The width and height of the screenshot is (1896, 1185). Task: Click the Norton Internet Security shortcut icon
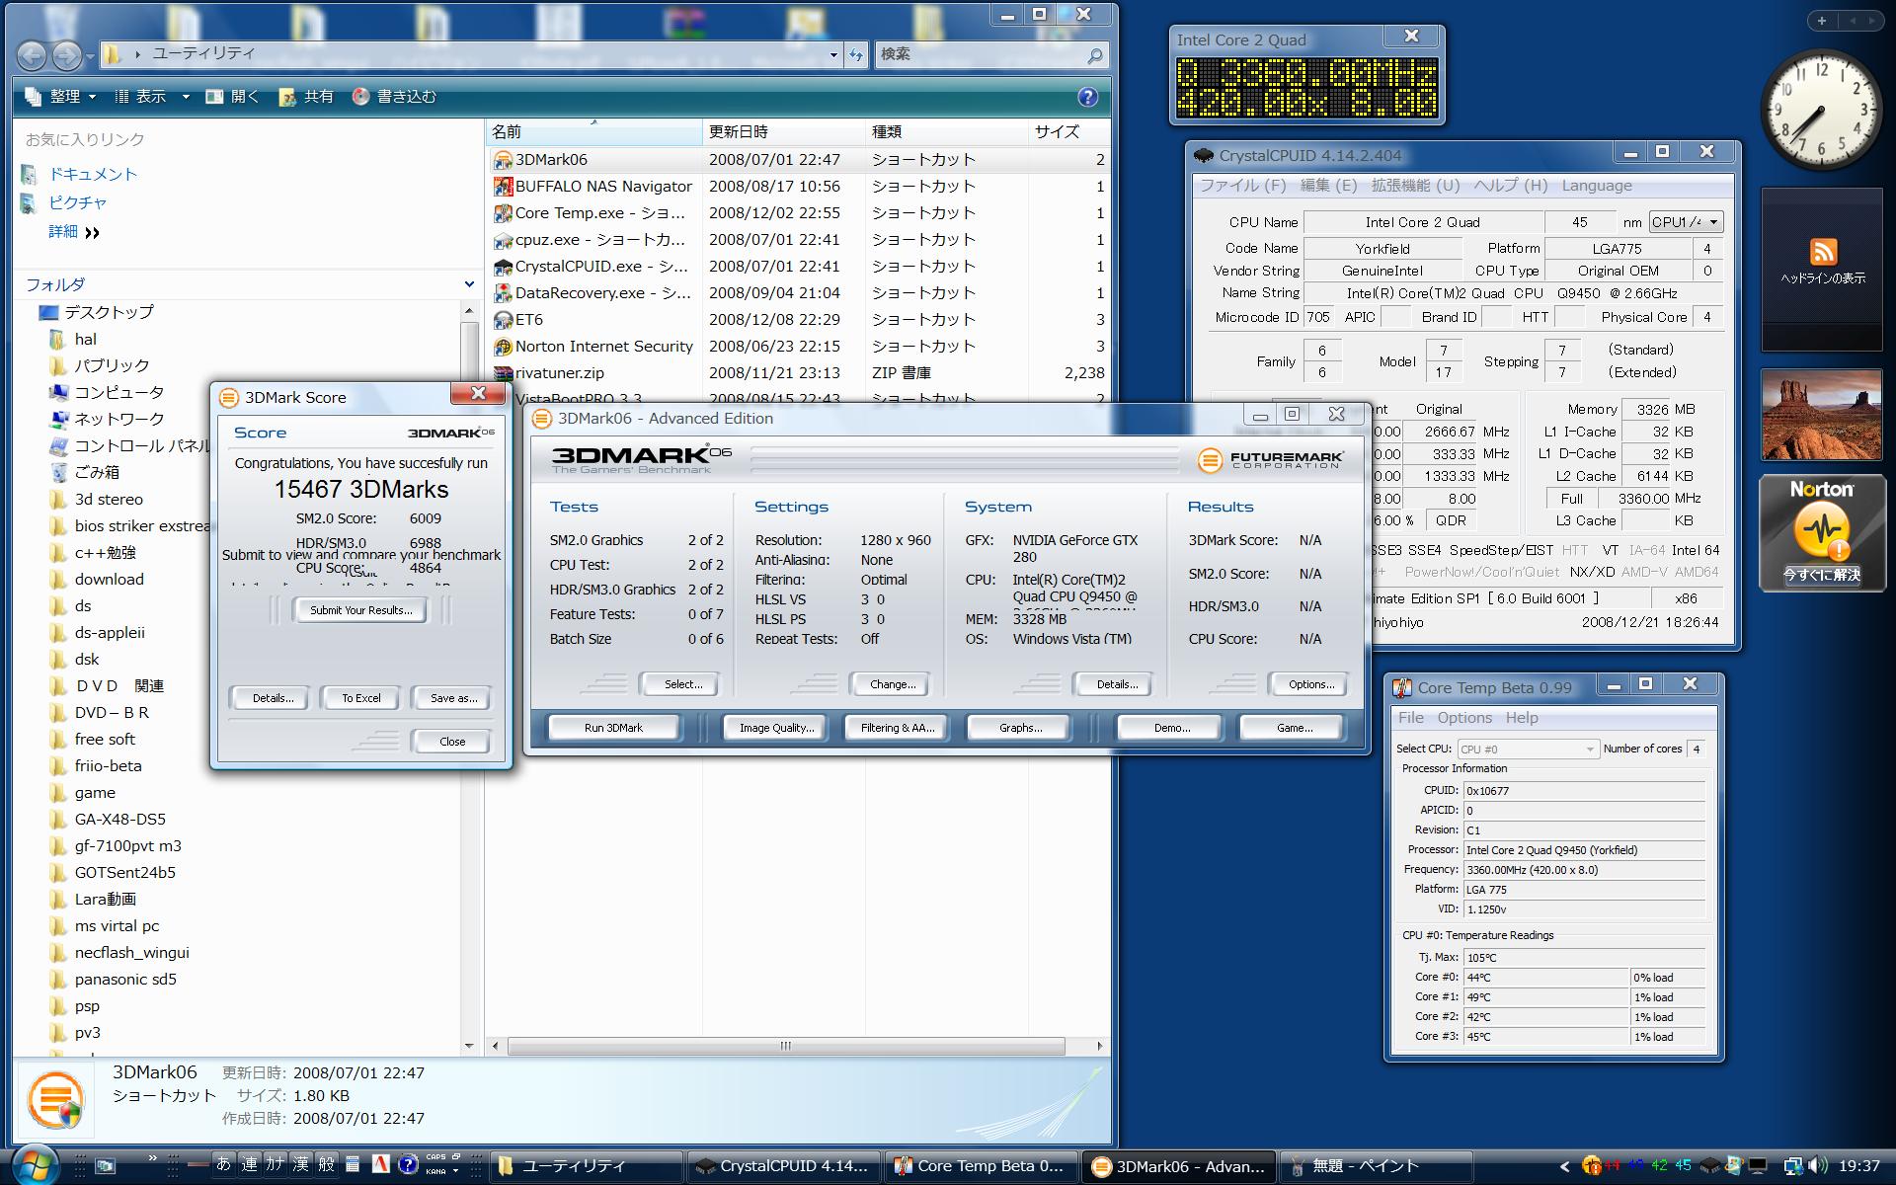[x=503, y=347]
